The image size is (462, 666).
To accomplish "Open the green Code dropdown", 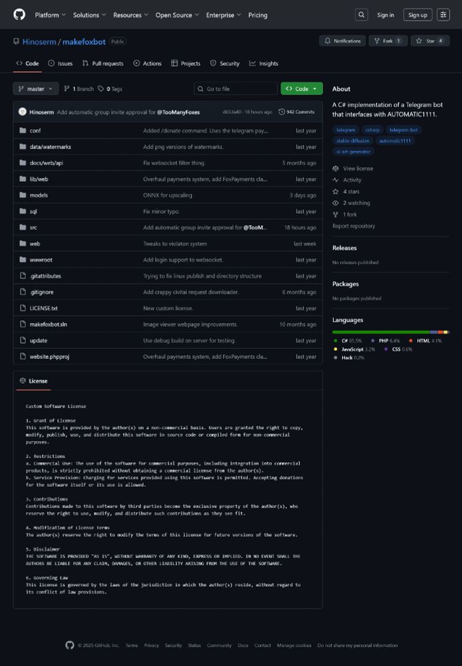I will (301, 89).
